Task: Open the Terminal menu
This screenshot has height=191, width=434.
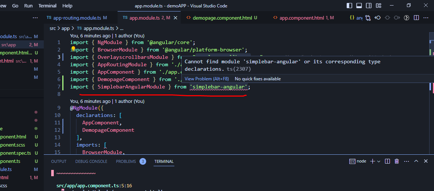Action: coord(47,6)
